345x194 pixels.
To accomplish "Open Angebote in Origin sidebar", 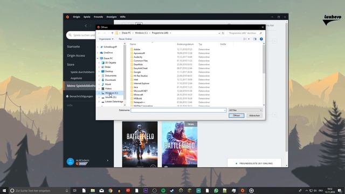I will click(76, 78).
